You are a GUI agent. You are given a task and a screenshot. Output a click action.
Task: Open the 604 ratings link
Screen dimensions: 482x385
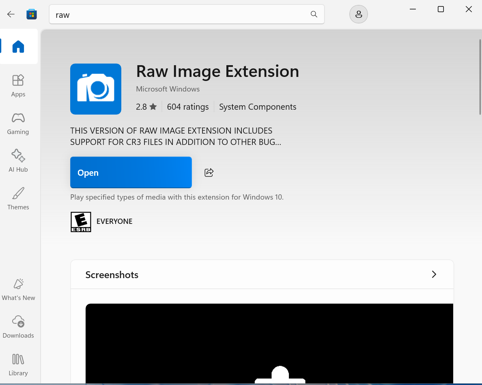click(x=188, y=107)
